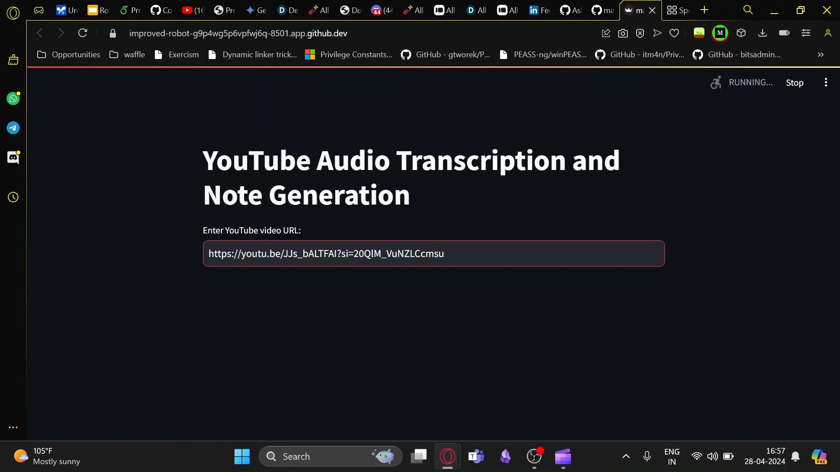Screen dimensions: 840x472
Task: Open the Streamlit three-dot main menu
Action: point(826,83)
